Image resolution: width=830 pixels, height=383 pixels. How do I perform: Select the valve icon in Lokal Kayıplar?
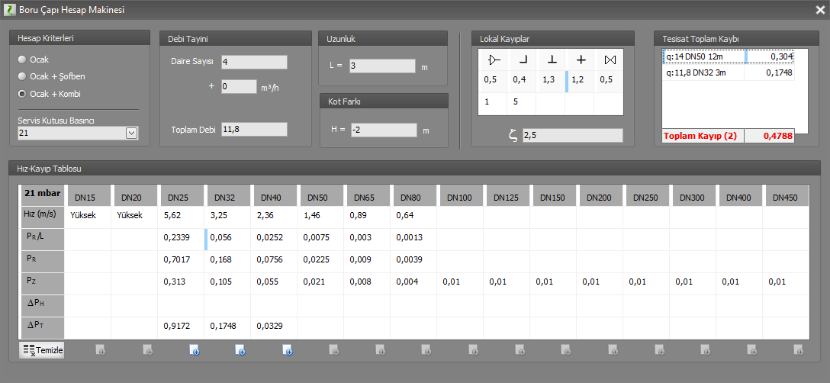tap(609, 60)
